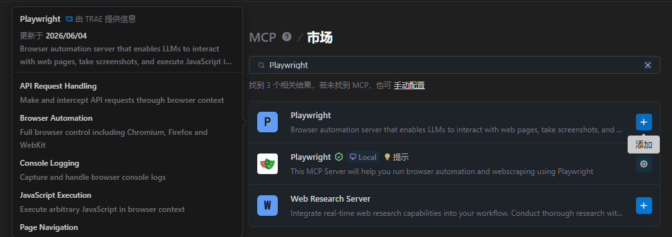Select the Web Research Server title

click(x=331, y=198)
